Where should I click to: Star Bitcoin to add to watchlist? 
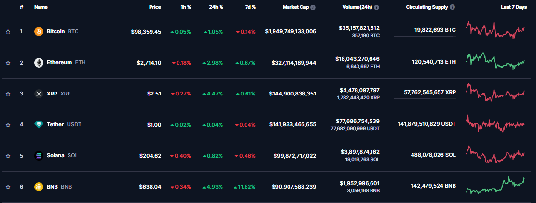8,32
